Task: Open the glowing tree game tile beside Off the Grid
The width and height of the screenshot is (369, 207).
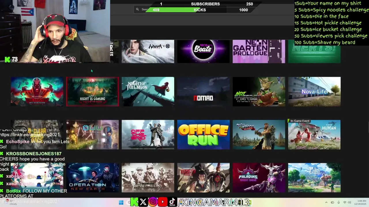Action: 92,135
